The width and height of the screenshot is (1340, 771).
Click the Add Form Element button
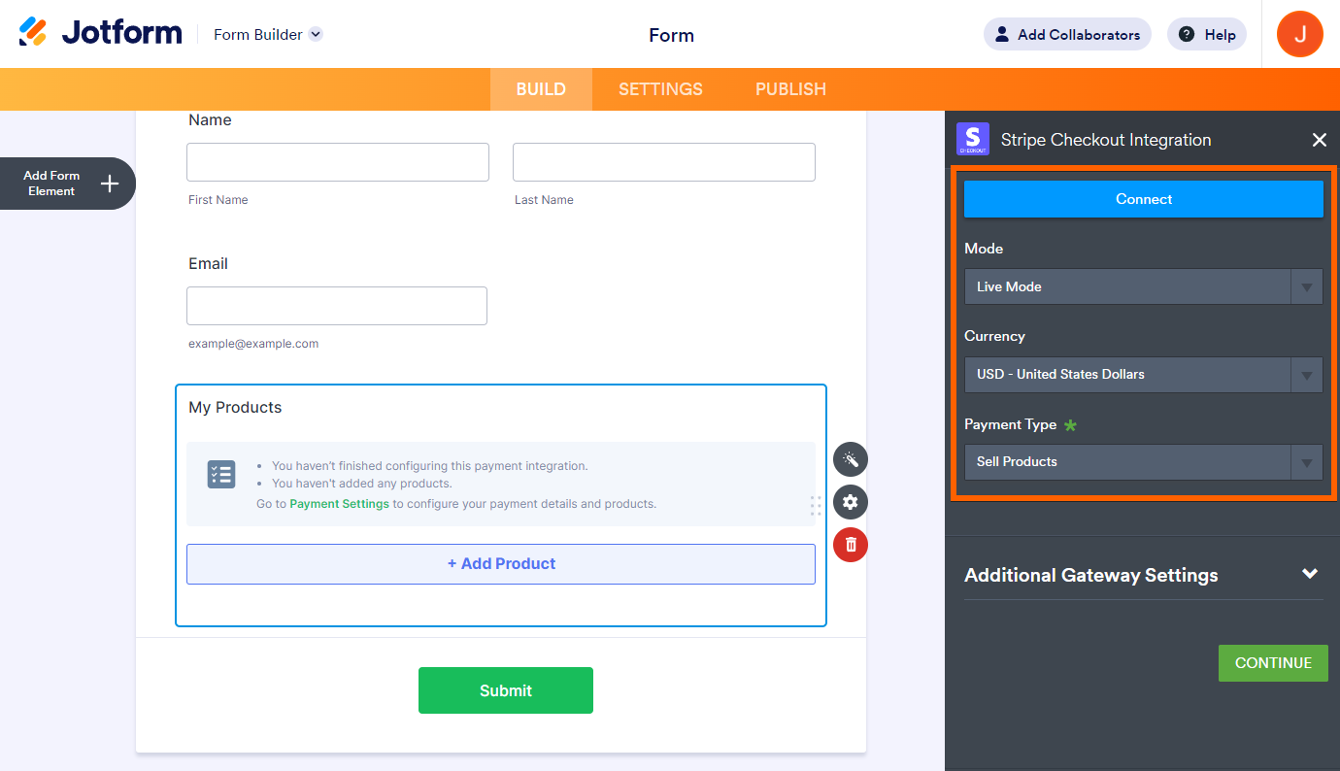67,184
